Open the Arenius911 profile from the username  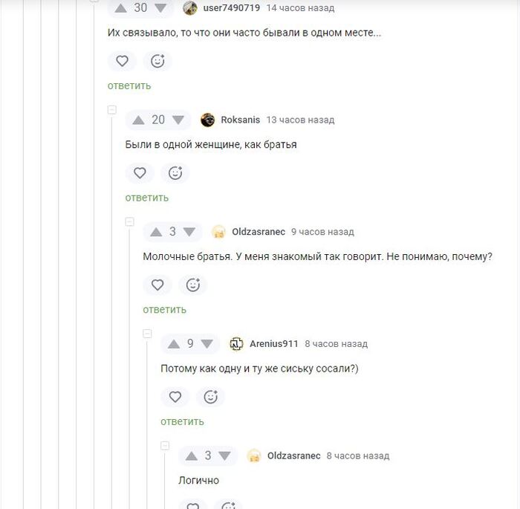273,344
